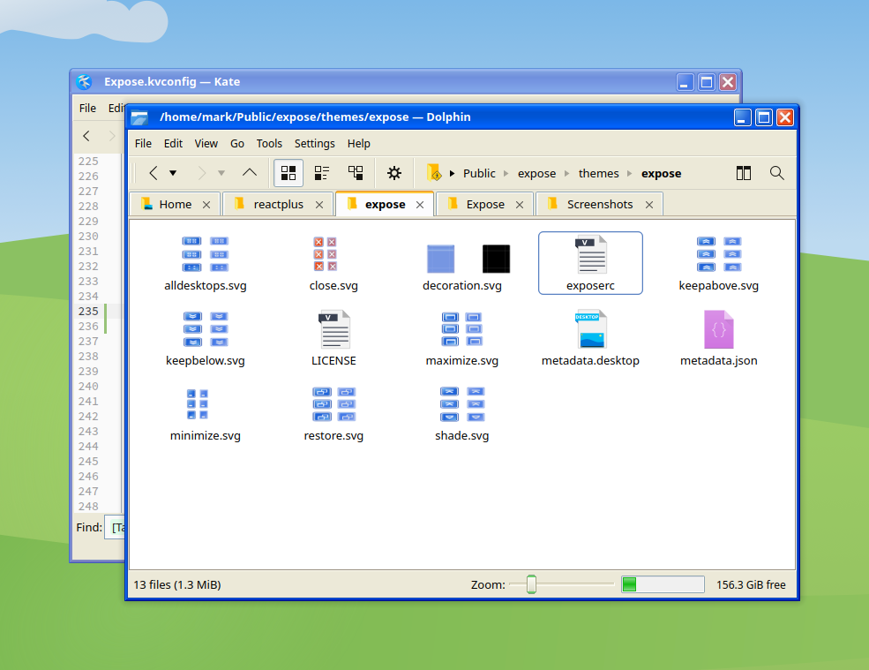Open the Go menu

click(x=237, y=144)
